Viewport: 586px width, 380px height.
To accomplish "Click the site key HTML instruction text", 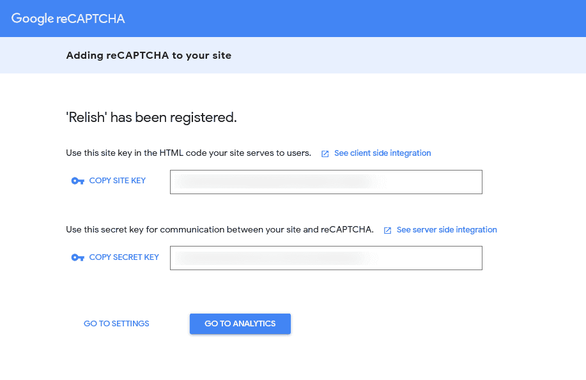I will pos(189,153).
